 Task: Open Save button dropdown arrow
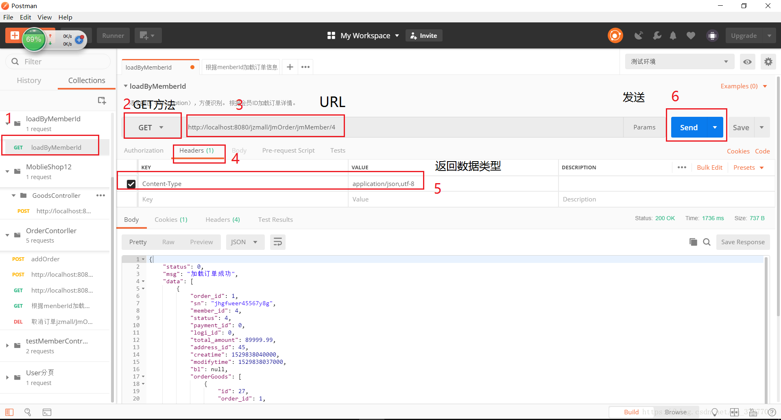tap(761, 127)
